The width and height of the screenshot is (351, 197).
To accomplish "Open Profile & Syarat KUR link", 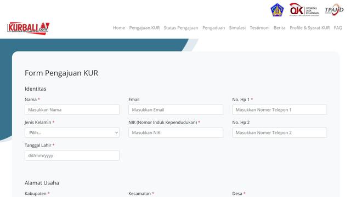I will pyautogui.click(x=309, y=28).
